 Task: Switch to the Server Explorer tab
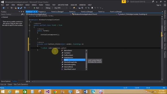tap(6, 81)
